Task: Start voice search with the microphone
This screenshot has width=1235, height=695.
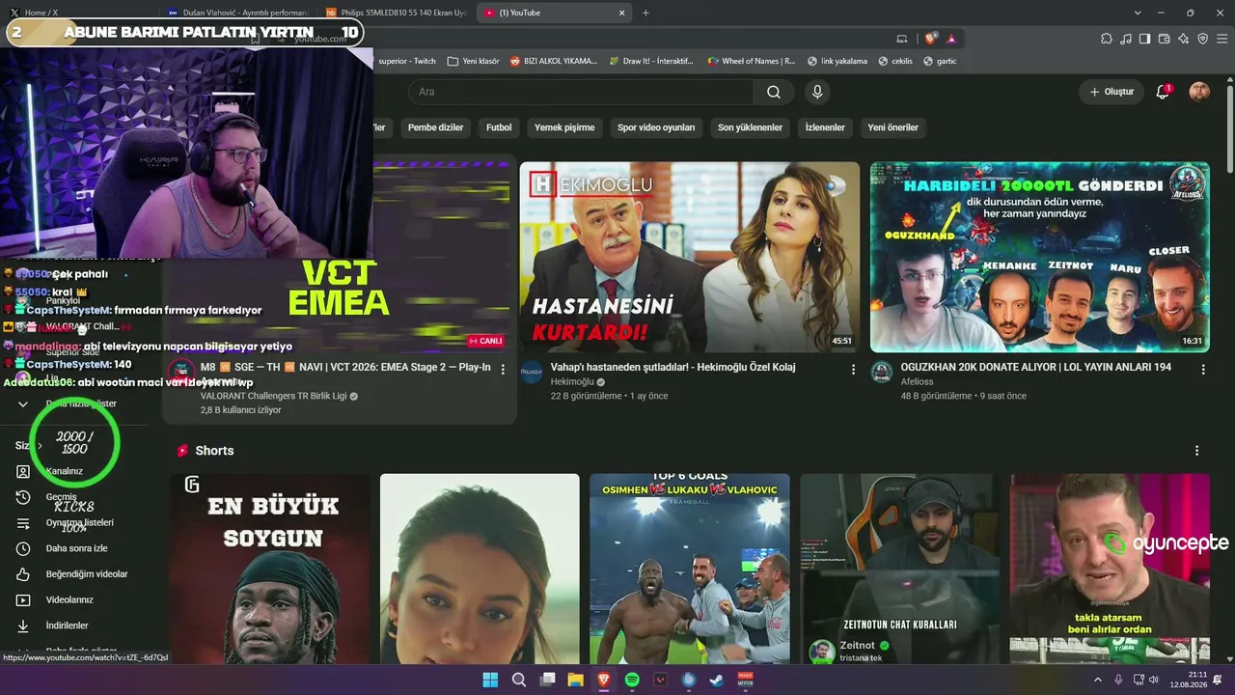Action: coord(817,92)
